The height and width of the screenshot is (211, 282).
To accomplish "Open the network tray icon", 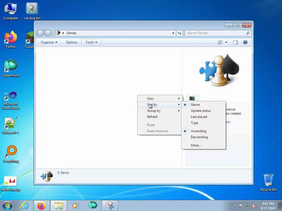I will tap(248, 206).
